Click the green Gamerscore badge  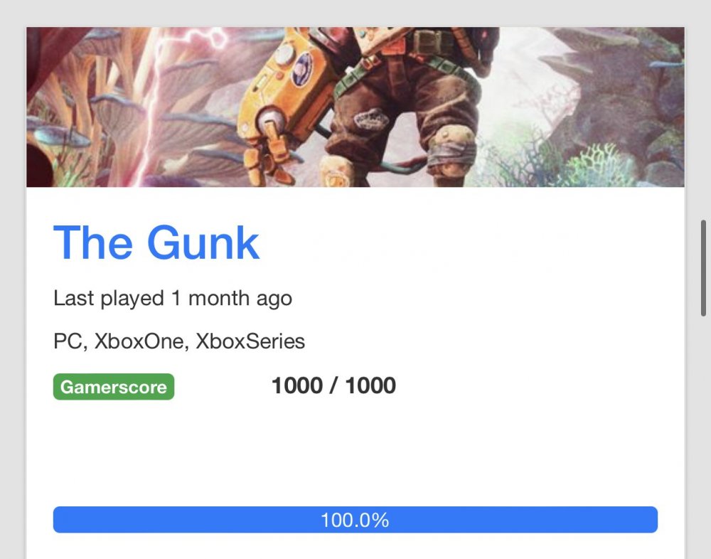point(114,387)
